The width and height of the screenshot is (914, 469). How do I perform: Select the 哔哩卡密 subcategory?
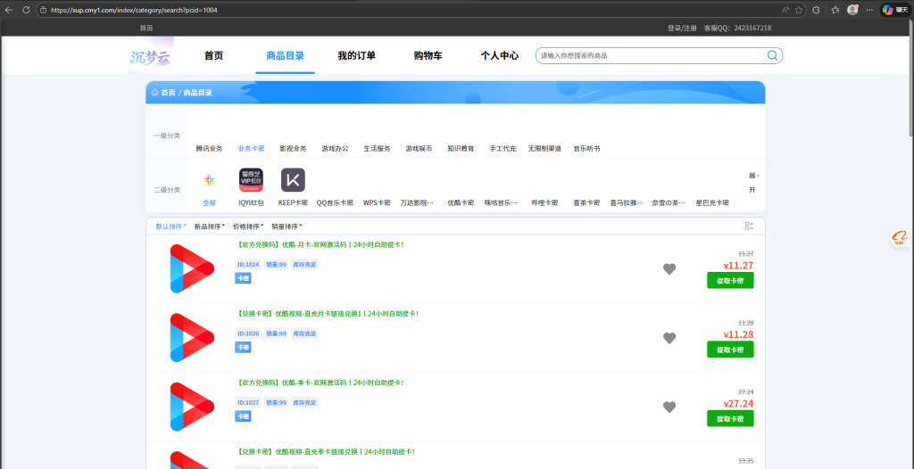point(545,202)
